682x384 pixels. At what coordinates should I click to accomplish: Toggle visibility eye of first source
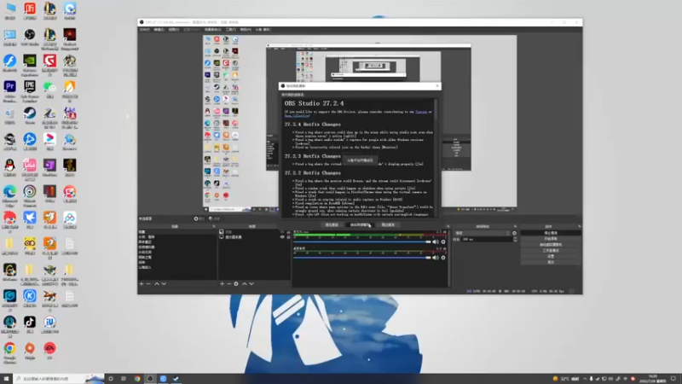click(282, 232)
